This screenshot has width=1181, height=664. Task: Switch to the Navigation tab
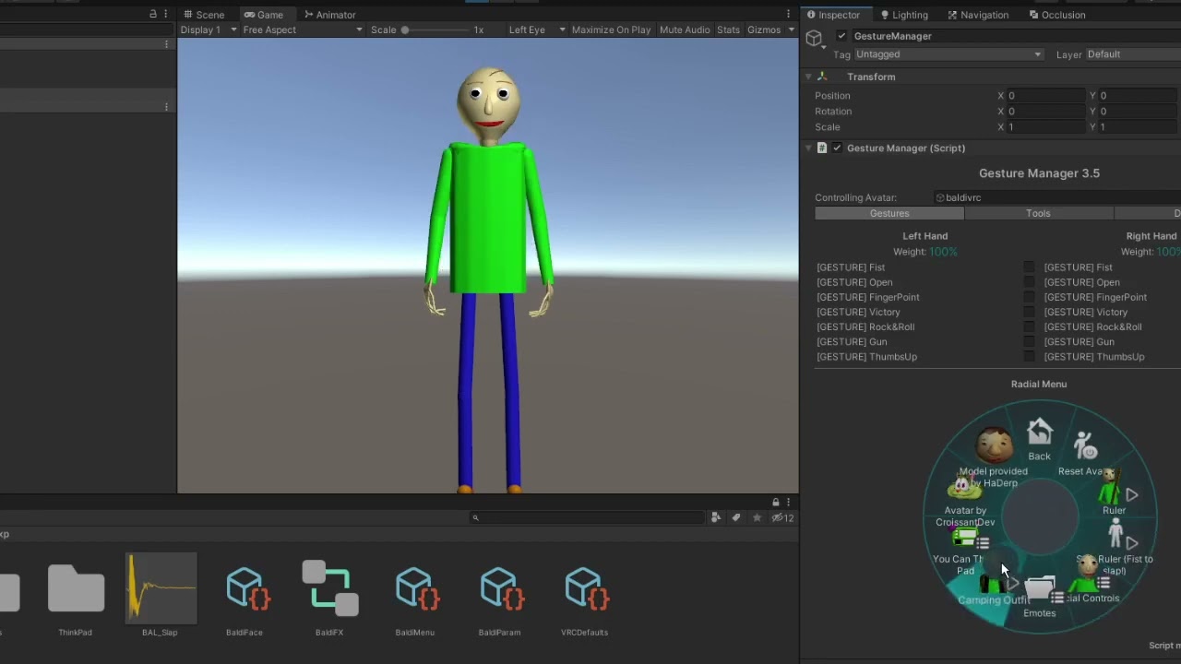click(x=978, y=15)
